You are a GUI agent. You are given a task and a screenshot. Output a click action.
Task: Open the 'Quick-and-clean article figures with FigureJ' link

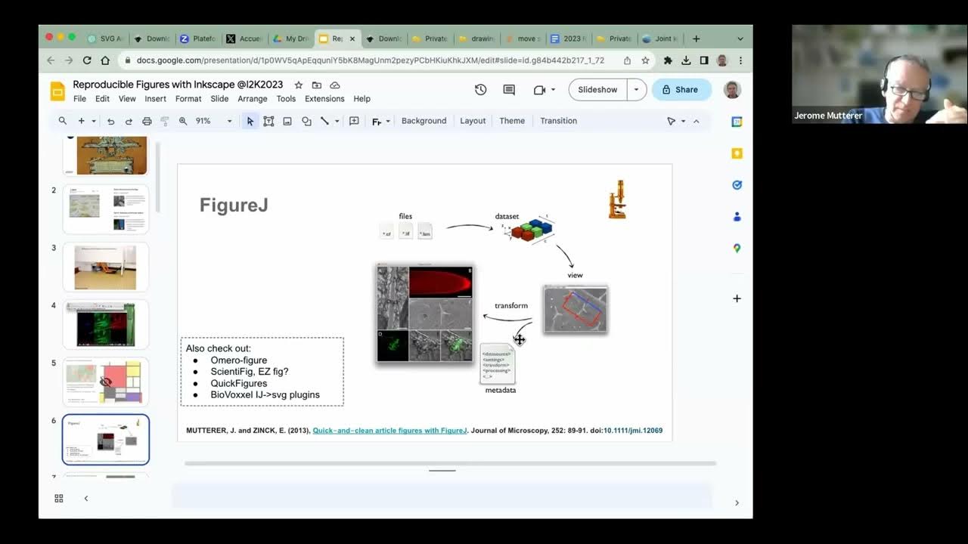(389, 431)
